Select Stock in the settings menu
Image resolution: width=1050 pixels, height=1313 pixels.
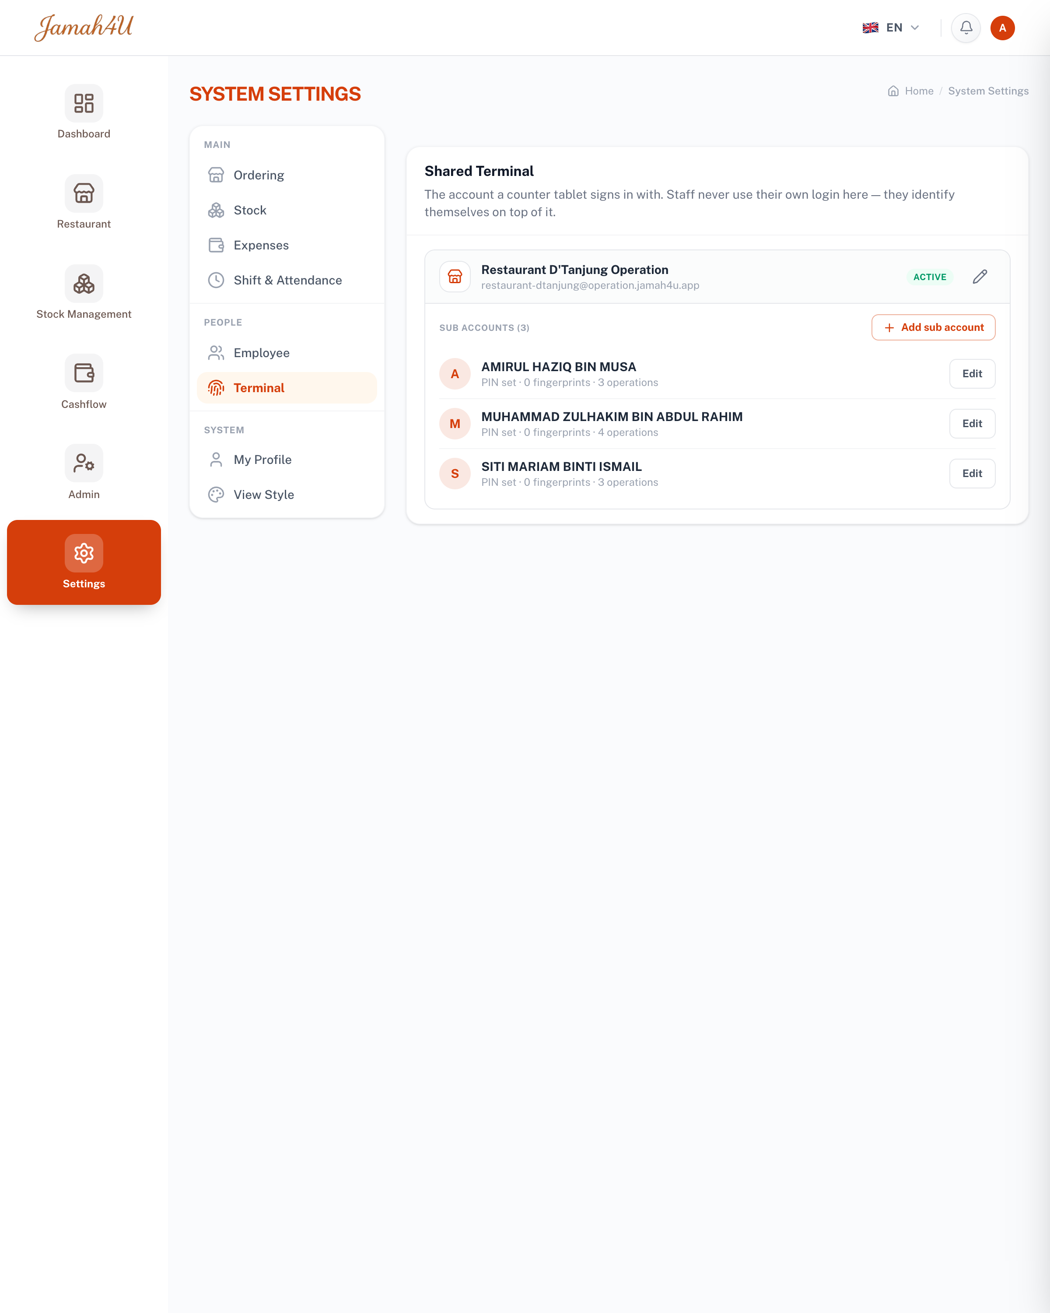click(x=287, y=210)
